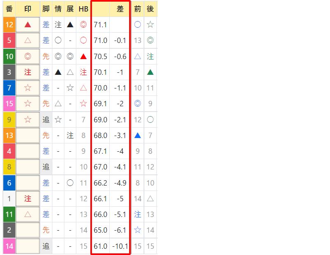Screen dimensions: 330x255
Task: Click the red filled triangle mark for horse 12
Action: pos(28,25)
